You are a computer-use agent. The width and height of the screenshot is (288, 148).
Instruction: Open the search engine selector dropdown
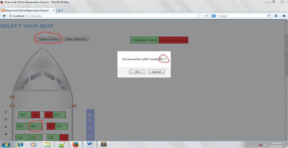pos(215,16)
